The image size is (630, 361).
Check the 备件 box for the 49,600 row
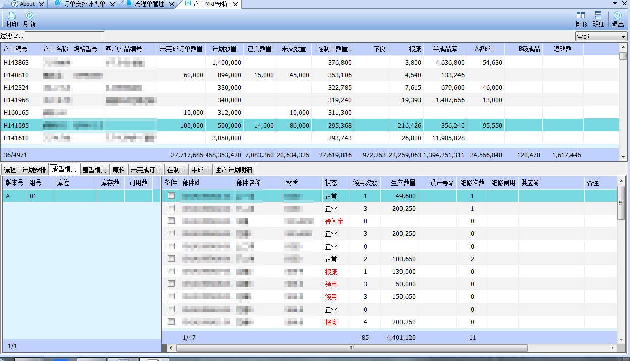pyautogui.click(x=171, y=196)
